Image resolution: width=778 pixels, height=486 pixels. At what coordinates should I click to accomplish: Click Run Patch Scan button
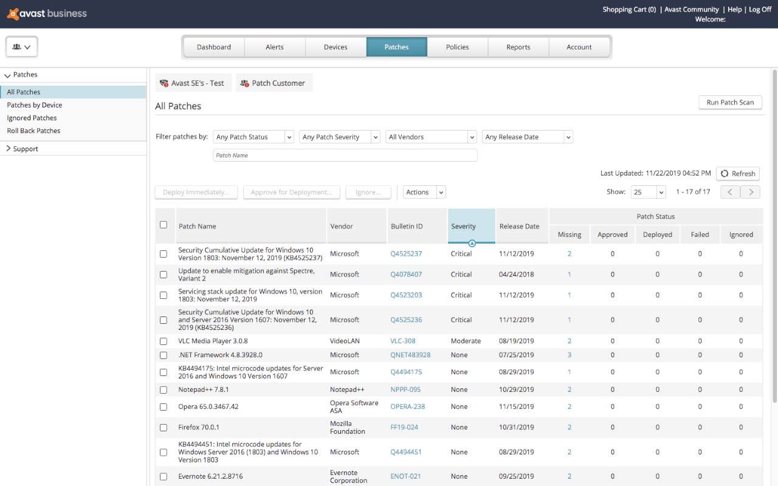[x=730, y=103]
